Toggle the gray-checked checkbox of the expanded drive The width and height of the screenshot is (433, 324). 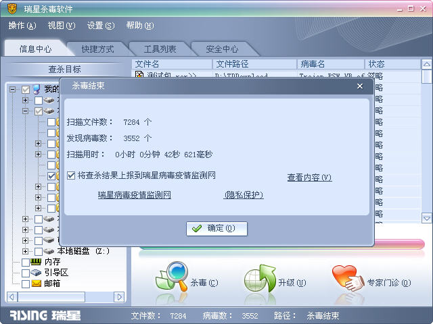coord(39,111)
